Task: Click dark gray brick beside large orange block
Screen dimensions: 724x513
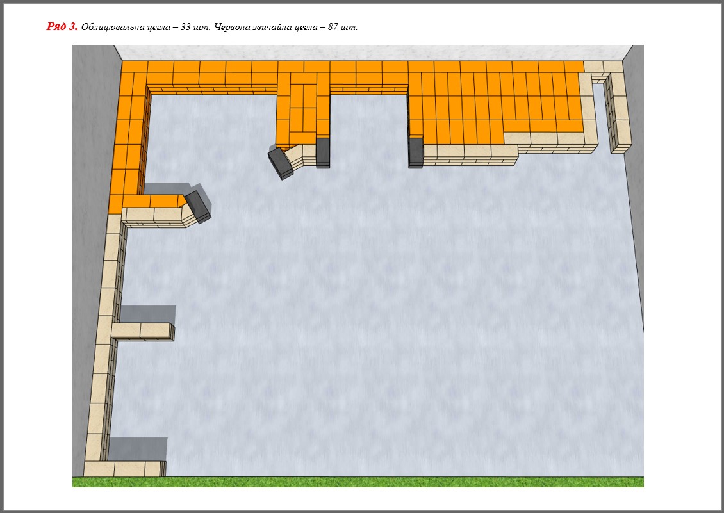Action: point(416,152)
